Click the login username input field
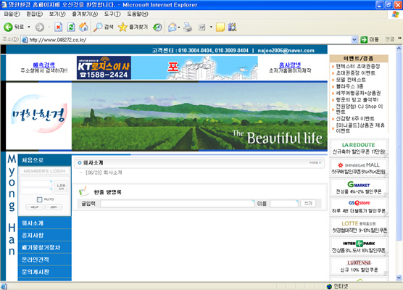Image resolution: width=403 pixels, height=290 pixels. tap(36, 183)
